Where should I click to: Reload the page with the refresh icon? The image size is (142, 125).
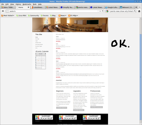103,11
